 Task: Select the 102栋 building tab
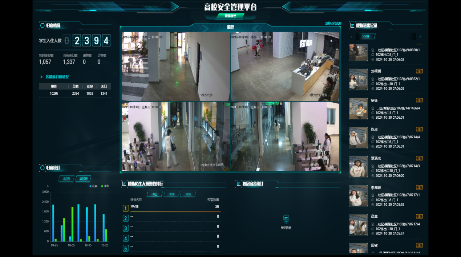click(x=365, y=36)
